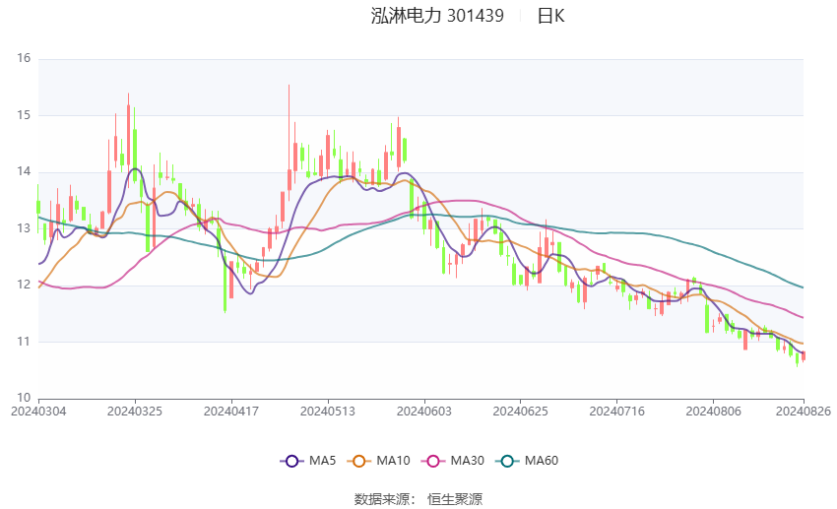Click x-axis date label 20240304
The width and height of the screenshot is (837, 509).
[38, 412]
